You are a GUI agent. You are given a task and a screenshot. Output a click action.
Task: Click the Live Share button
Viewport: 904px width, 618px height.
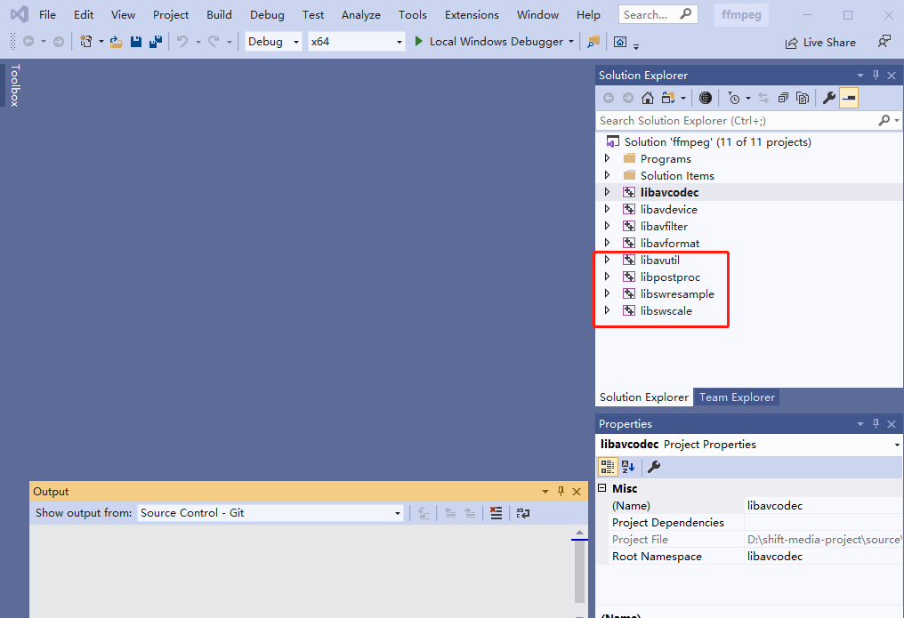(x=819, y=43)
